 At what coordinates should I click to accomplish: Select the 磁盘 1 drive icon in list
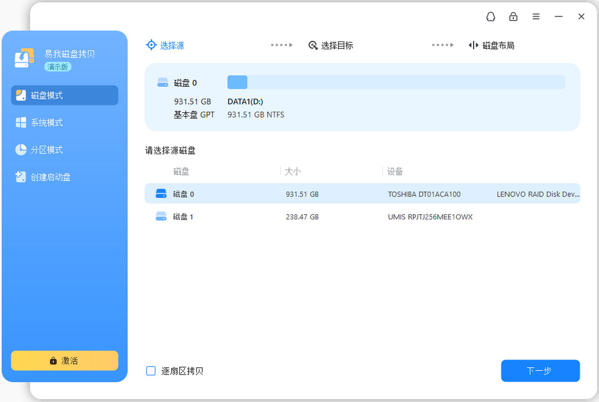pyautogui.click(x=161, y=216)
